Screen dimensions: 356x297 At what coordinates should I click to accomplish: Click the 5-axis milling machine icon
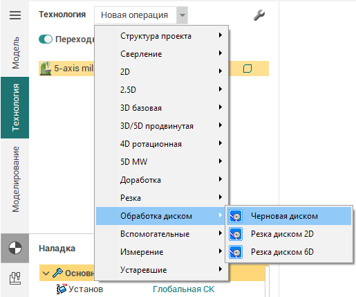[46, 69]
